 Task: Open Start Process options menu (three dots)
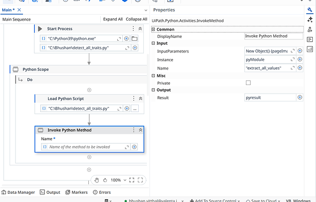pos(133,29)
